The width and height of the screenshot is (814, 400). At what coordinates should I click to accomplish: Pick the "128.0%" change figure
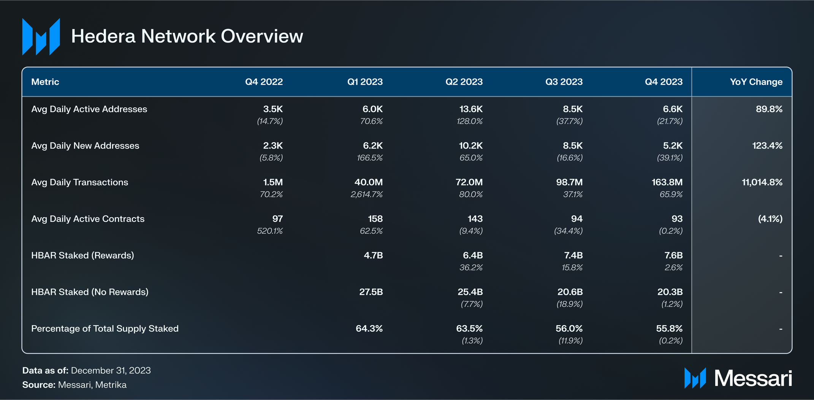tap(470, 121)
